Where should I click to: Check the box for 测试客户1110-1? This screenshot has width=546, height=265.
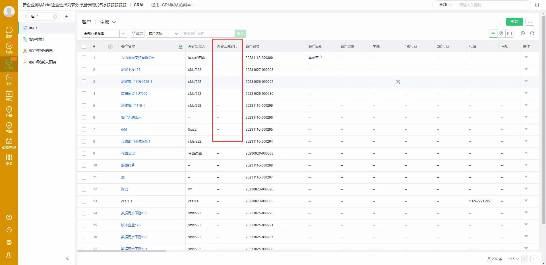click(84, 106)
